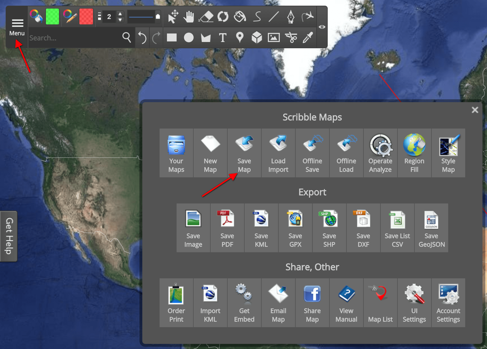
Task: Select the Hand pan tool
Action: [189, 16]
